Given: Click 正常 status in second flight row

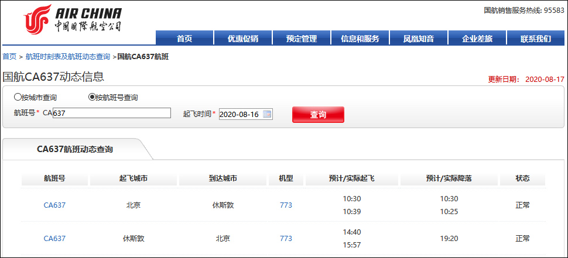Looking at the screenshot, I should coord(523,239).
